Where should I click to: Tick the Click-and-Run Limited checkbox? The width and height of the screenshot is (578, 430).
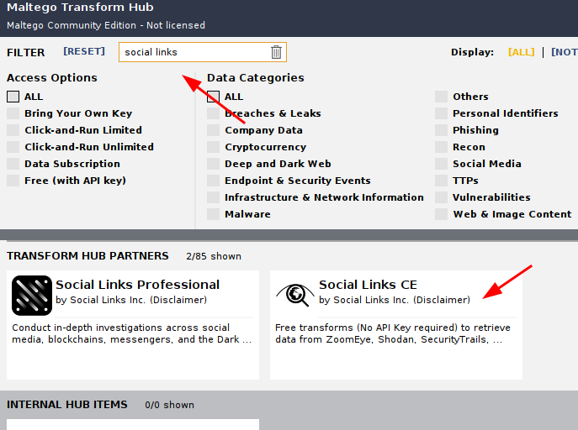13,130
